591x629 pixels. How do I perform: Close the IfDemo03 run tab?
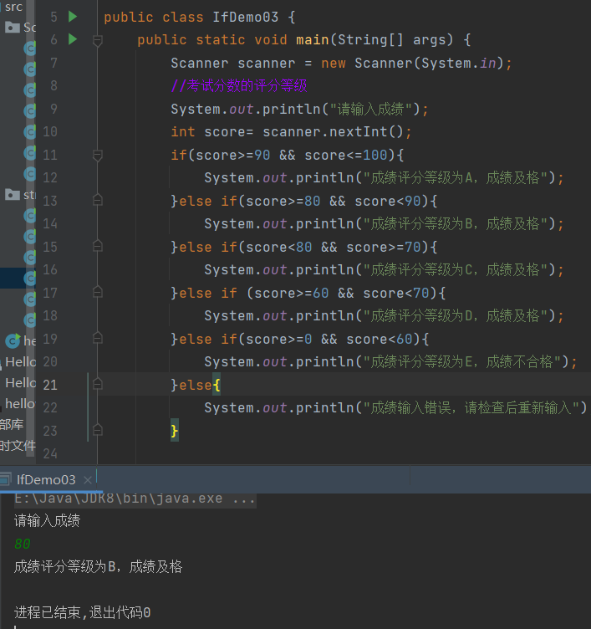88,480
